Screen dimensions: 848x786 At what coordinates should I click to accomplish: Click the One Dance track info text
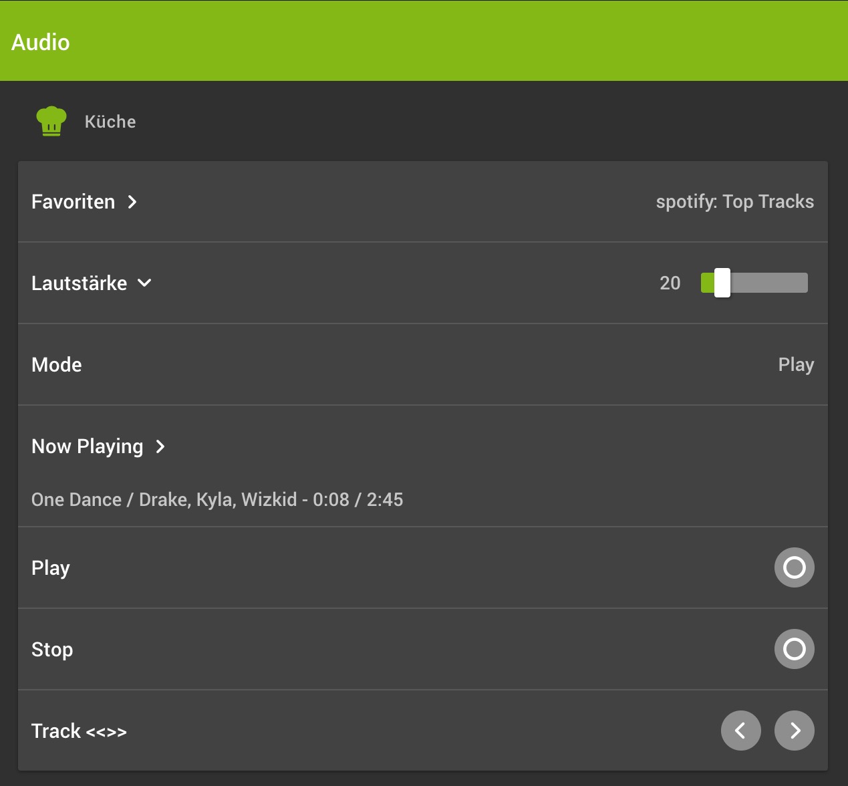(x=217, y=500)
